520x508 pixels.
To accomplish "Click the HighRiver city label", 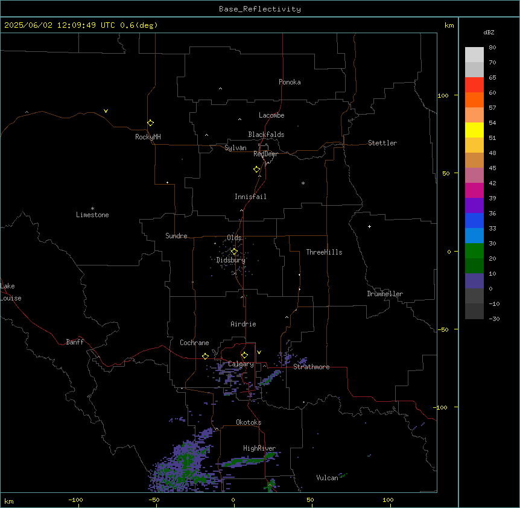I will click(259, 448).
